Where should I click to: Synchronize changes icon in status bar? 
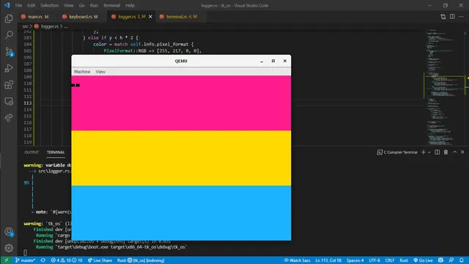(43, 260)
